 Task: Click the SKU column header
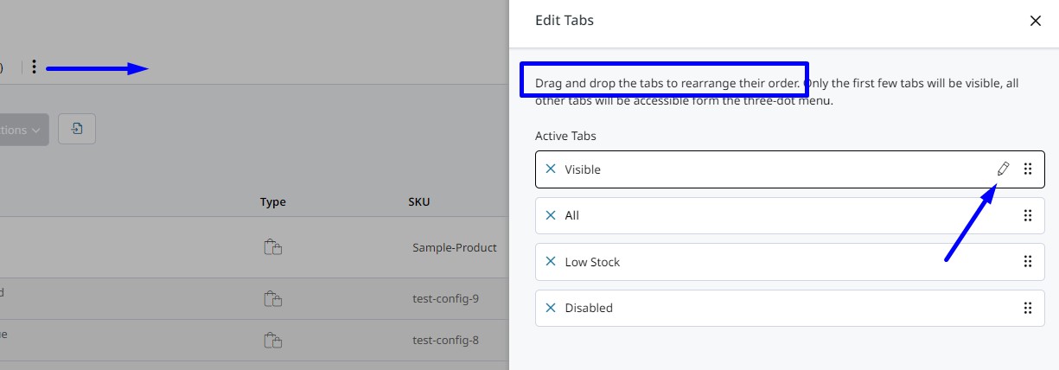tap(418, 202)
